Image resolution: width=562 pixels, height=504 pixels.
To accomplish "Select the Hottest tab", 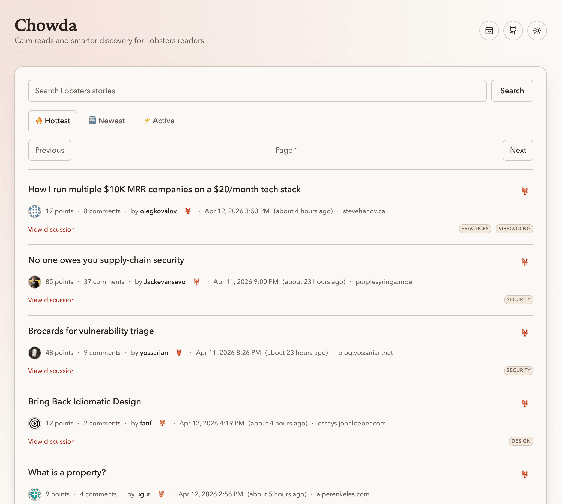I will [x=53, y=121].
